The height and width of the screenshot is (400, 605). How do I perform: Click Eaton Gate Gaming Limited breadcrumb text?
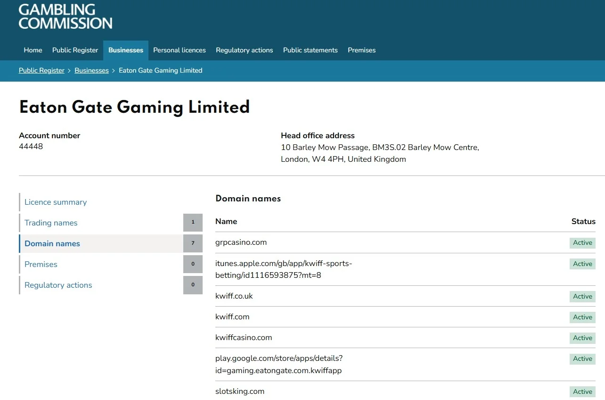coord(161,70)
